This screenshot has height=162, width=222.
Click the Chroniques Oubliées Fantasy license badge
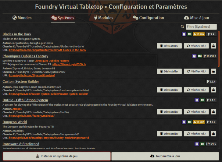200,56
